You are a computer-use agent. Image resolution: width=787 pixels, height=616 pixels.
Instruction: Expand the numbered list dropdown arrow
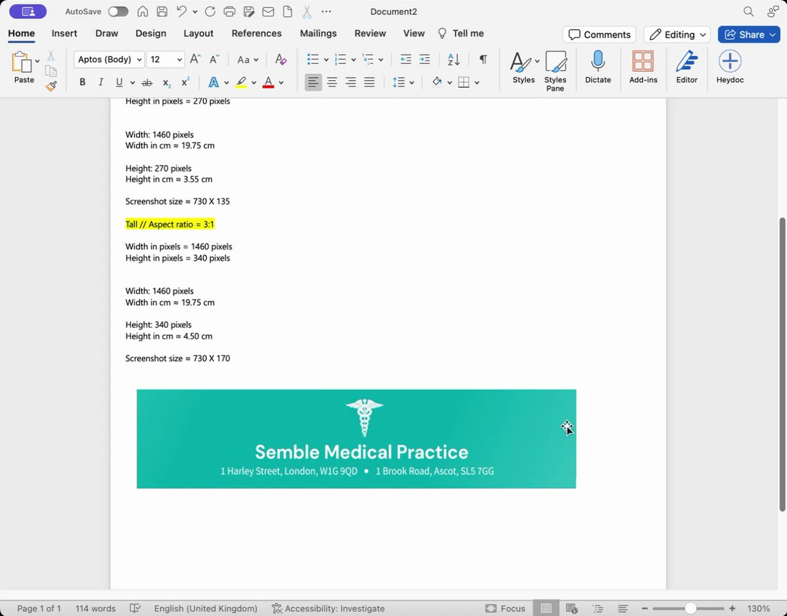[x=353, y=60]
